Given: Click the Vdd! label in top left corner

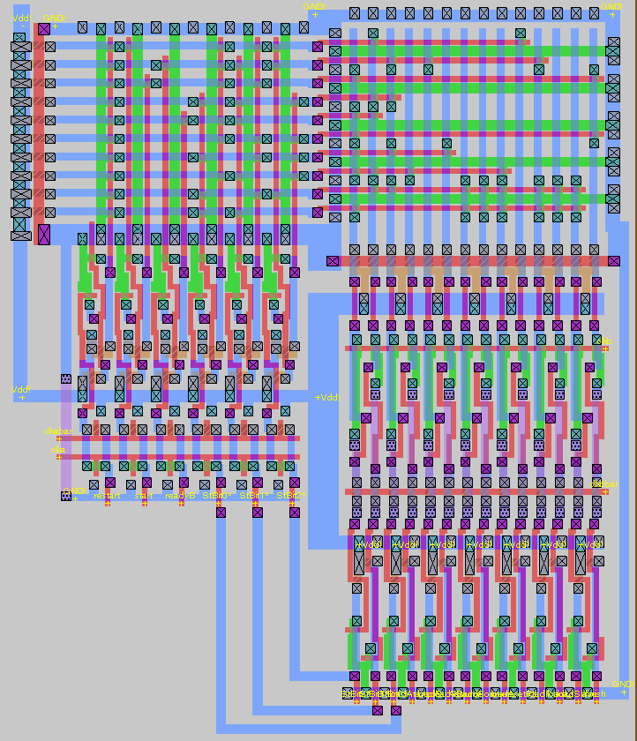Looking at the screenshot, I should 20,19.
